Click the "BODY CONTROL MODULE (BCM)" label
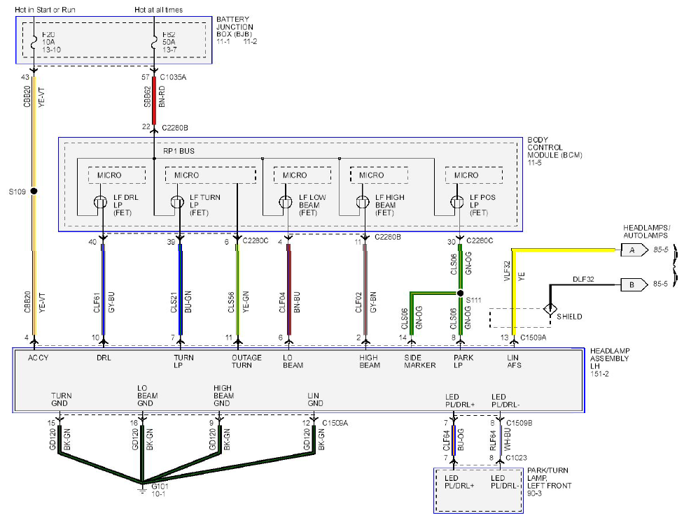The width and height of the screenshot is (684, 520). pos(555,147)
